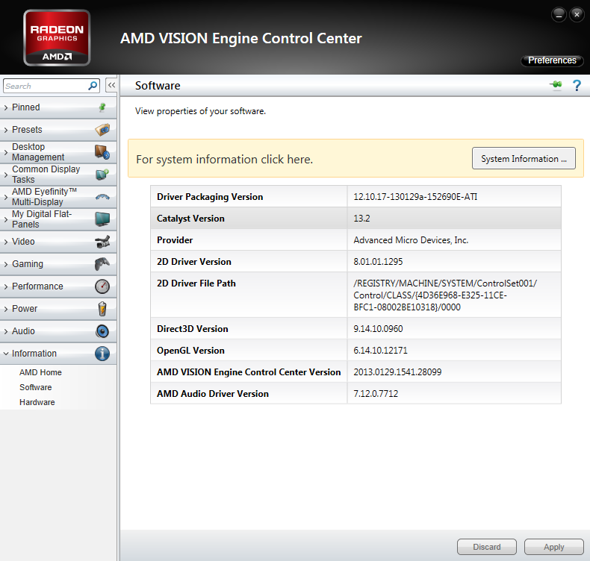590x561 pixels.
Task: Click the My Digital Flat-Panels monitor icon
Action: pyautogui.click(x=102, y=219)
